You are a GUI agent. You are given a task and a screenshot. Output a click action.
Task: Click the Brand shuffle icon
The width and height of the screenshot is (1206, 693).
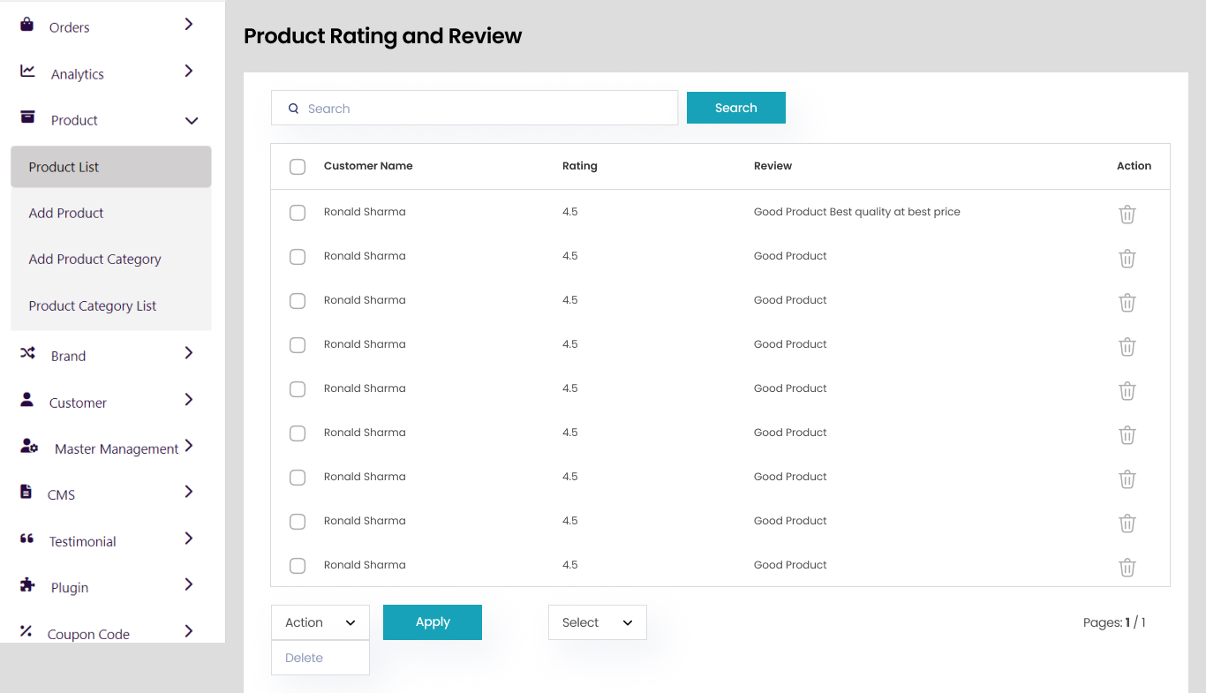point(28,353)
